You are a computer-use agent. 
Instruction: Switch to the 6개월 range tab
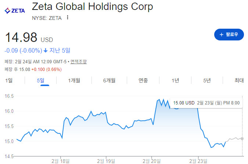pyautogui.click(x=109, y=80)
